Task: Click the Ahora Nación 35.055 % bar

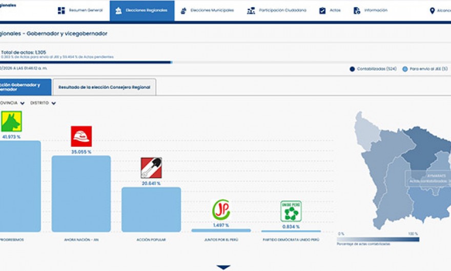Action: point(81,193)
